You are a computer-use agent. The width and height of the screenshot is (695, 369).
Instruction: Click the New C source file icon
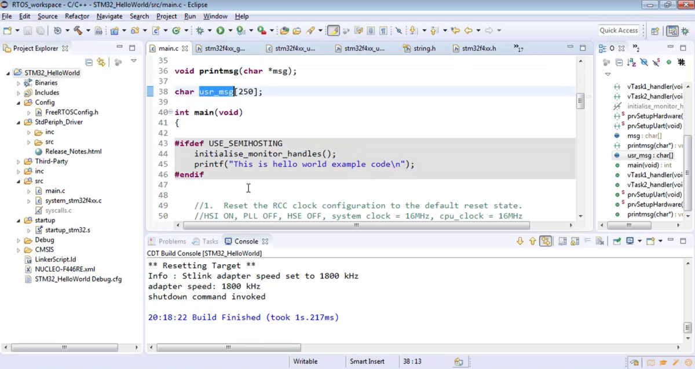pos(156,31)
